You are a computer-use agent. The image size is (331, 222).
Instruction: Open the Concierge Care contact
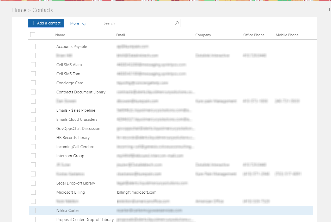click(70, 83)
